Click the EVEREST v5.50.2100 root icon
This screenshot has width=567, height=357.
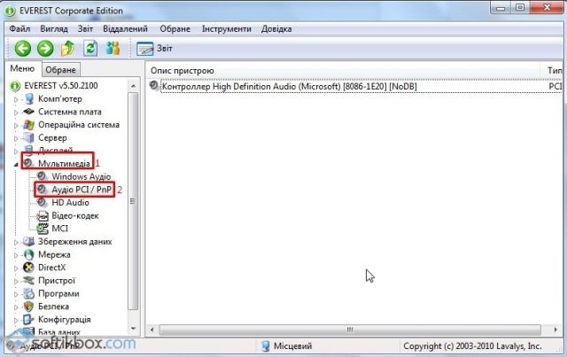coord(15,86)
